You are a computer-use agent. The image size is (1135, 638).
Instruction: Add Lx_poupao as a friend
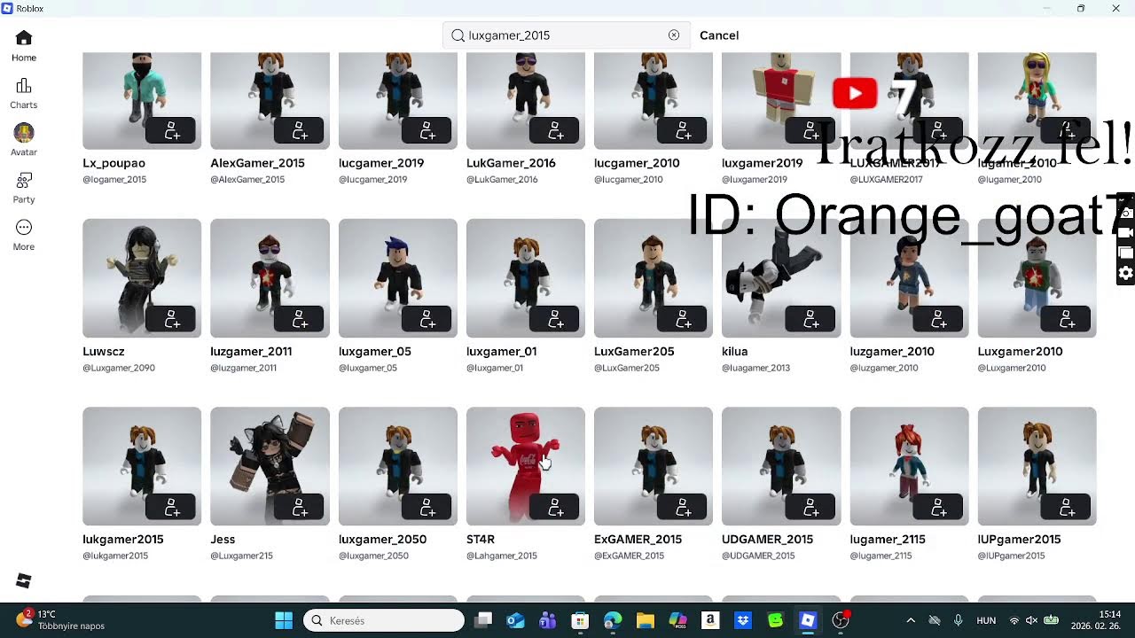172,130
